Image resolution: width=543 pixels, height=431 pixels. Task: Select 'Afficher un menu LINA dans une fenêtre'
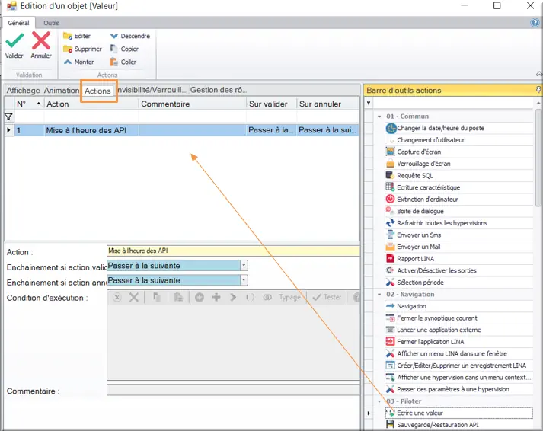pos(459,353)
